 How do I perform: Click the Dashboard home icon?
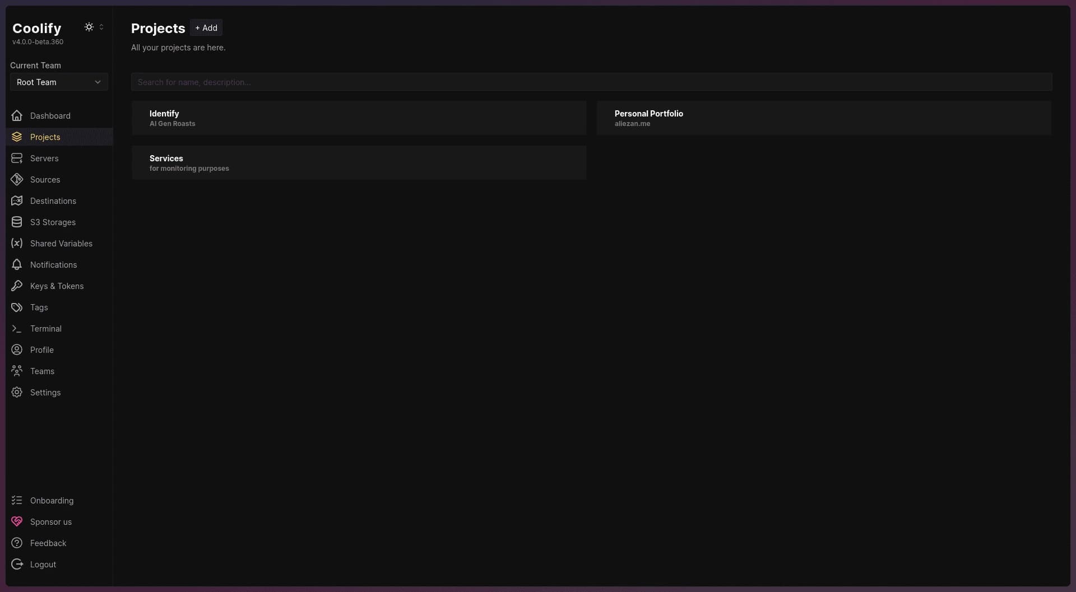(x=17, y=115)
